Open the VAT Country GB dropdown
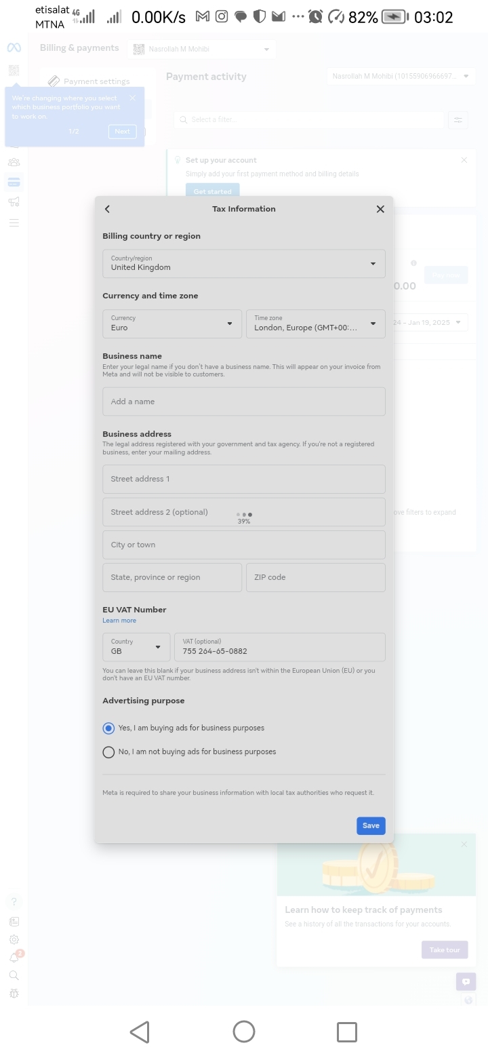 pos(136,647)
